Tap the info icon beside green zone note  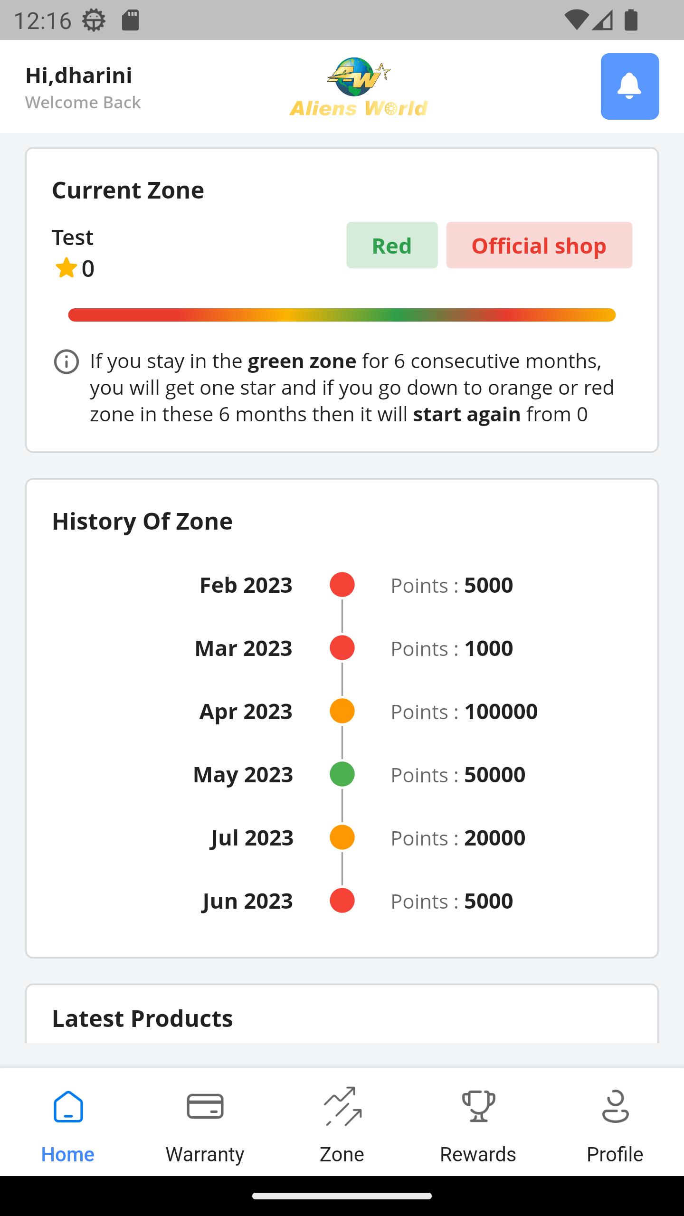click(x=66, y=362)
